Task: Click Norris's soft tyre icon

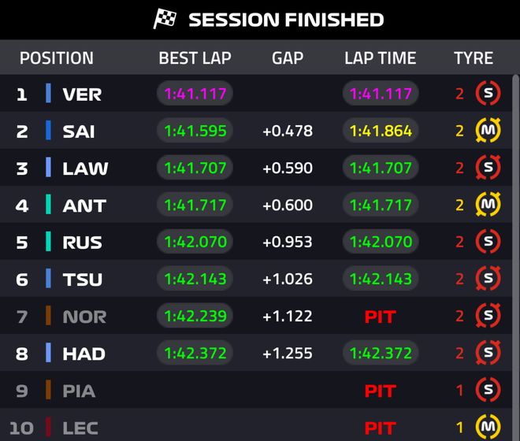Action: pyautogui.click(x=488, y=317)
